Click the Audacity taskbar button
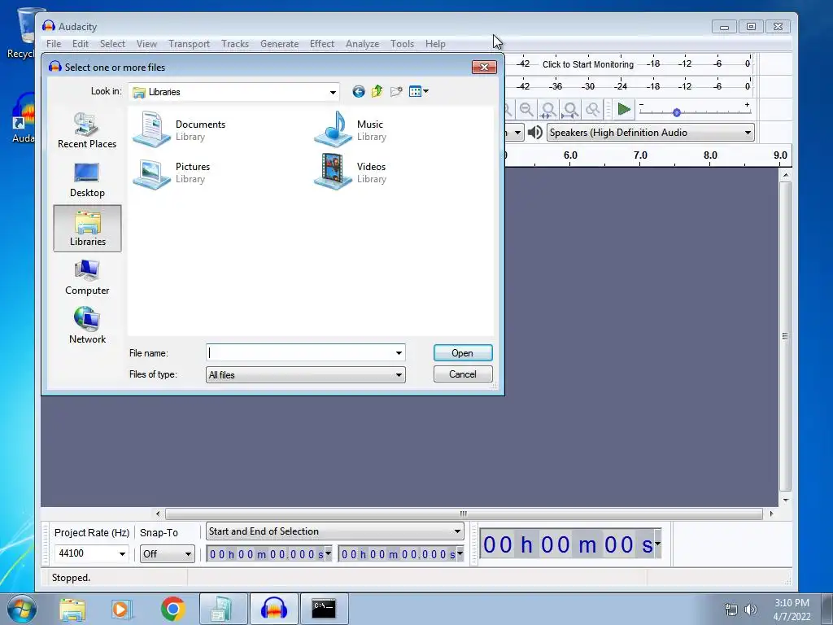The image size is (833, 625). pyautogui.click(x=273, y=609)
